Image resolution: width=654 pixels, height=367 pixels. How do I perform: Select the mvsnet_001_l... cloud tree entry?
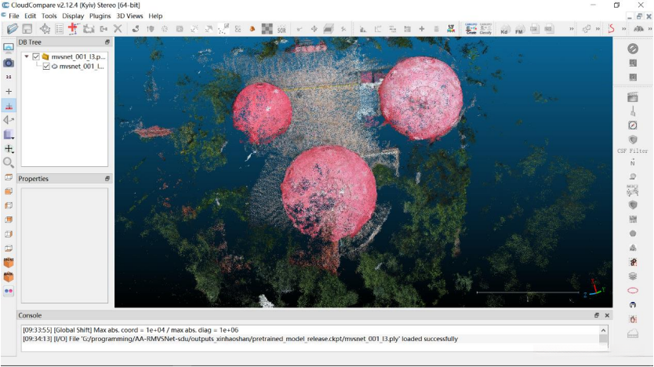(82, 67)
